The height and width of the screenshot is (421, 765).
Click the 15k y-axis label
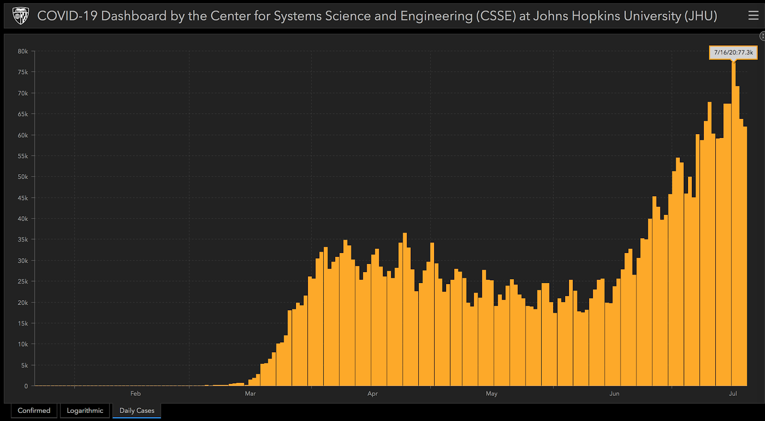pos(23,323)
